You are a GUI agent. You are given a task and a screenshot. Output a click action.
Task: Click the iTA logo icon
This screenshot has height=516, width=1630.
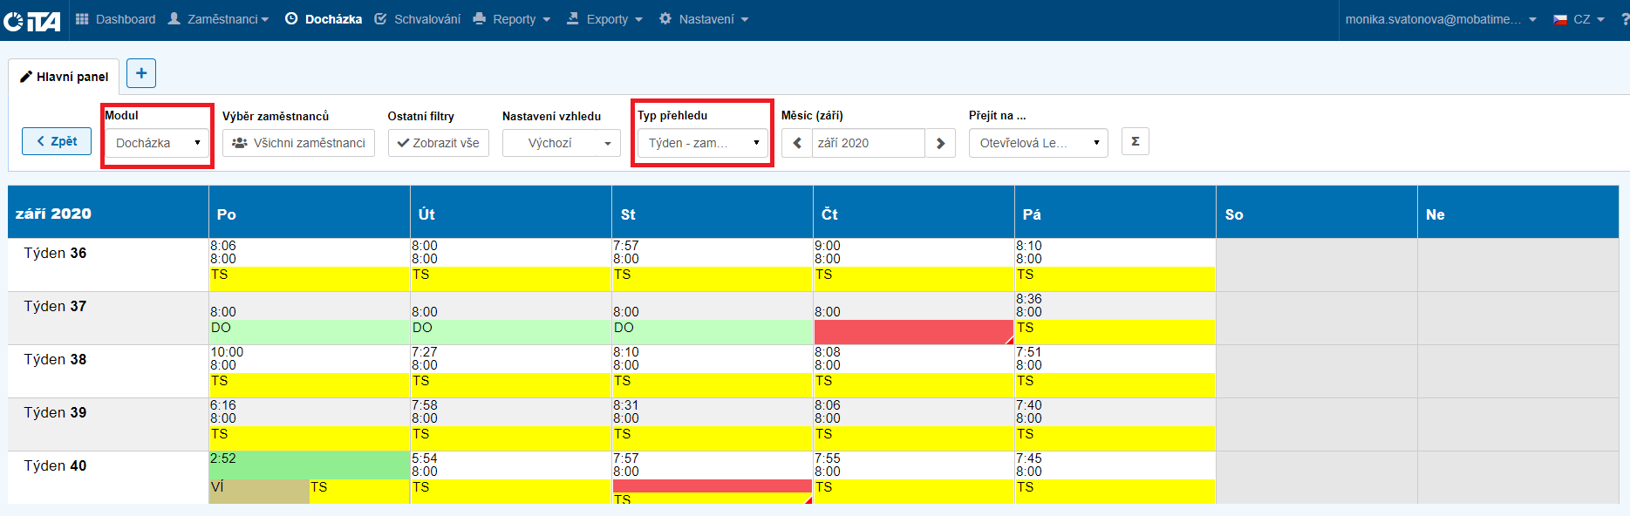pos(31,20)
